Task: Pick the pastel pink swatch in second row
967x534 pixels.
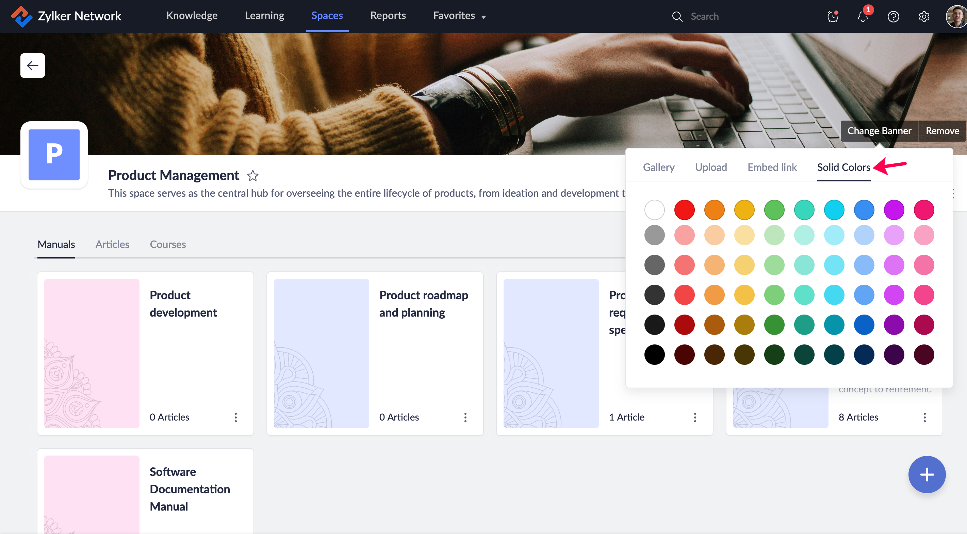Action: [x=924, y=235]
